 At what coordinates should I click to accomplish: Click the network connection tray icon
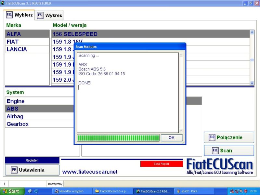click(x=232, y=191)
